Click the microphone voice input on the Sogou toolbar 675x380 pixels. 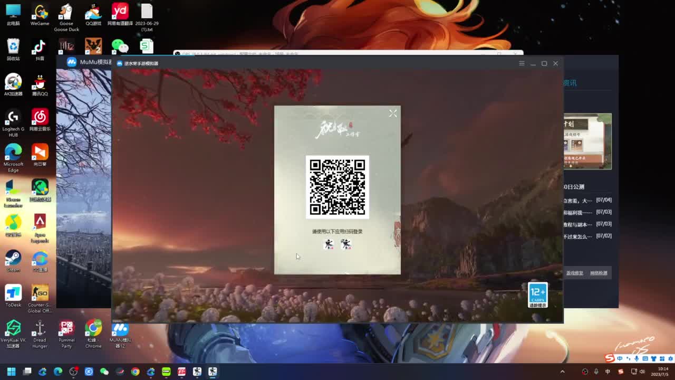coord(637,358)
